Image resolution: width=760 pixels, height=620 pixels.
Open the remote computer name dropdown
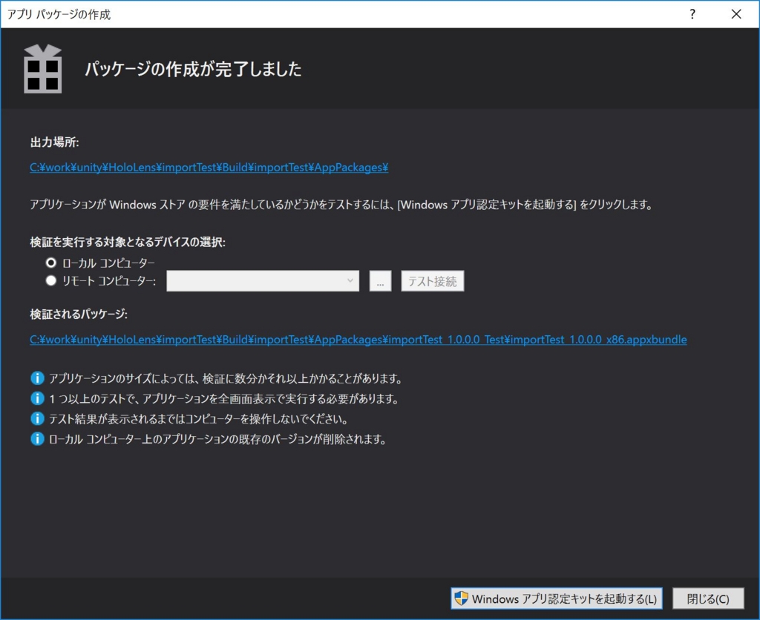pos(263,281)
